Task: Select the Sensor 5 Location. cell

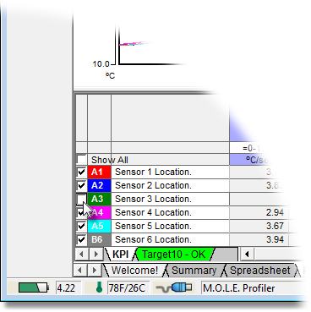Action: coord(170,226)
